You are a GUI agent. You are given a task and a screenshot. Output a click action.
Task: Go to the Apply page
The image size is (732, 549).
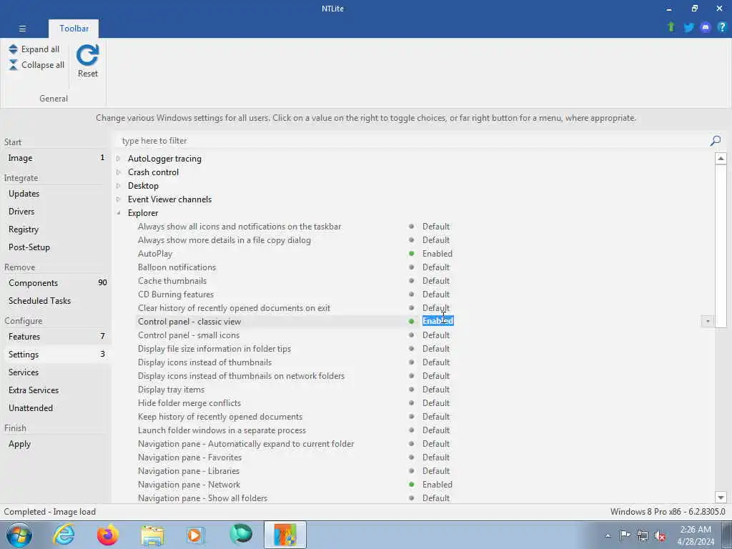56,444
